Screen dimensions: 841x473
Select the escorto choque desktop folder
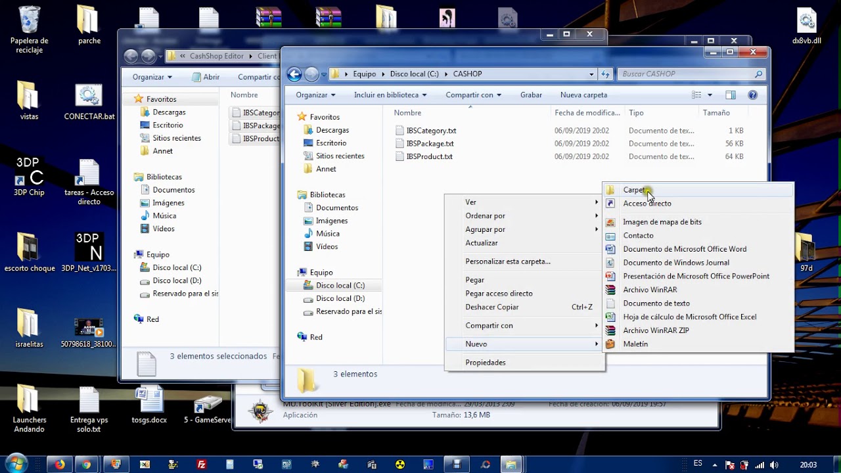pos(30,252)
